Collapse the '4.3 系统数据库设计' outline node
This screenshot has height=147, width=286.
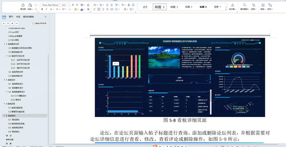[x=7, y=92]
